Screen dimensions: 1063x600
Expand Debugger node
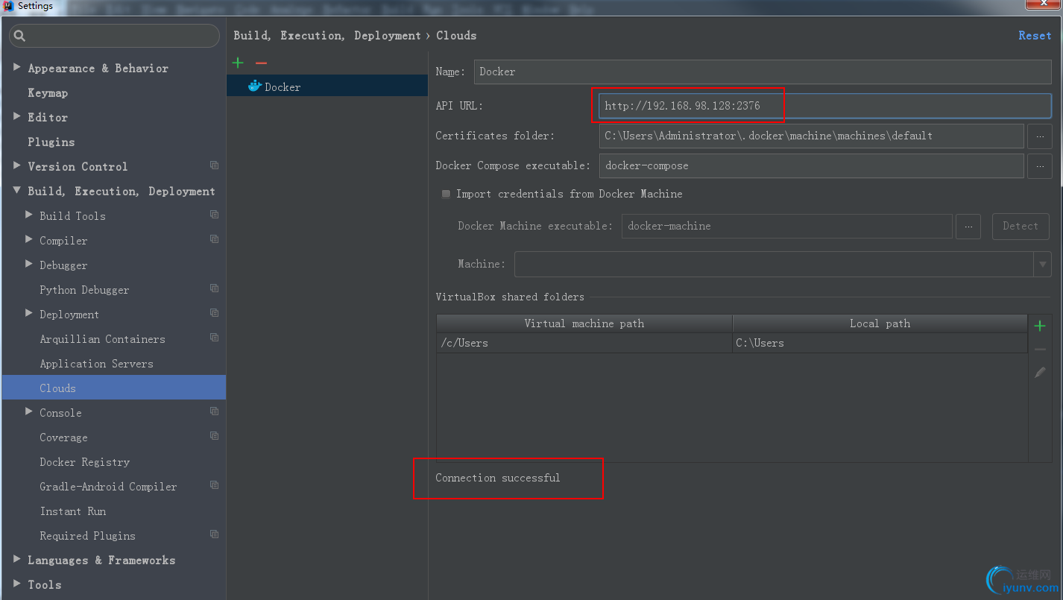tap(28, 265)
